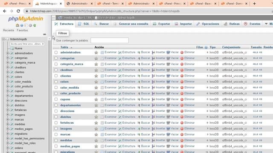273x153 pixels.
Task: Collapse navigation panel link icon
Action: (44, 34)
